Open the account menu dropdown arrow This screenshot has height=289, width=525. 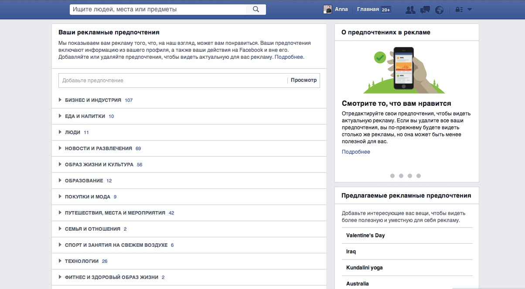click(470, 10)
